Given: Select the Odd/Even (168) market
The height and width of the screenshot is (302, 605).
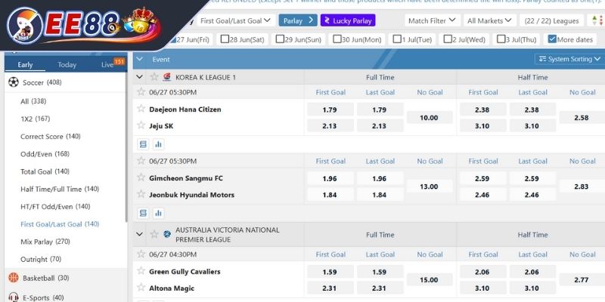Looking at the screenshot, I should [45, 154].
